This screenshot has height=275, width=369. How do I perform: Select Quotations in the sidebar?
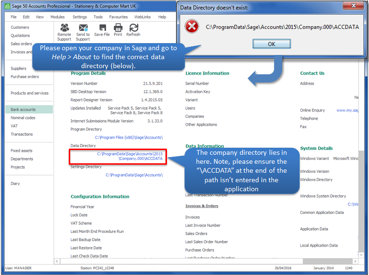point(20,35)
